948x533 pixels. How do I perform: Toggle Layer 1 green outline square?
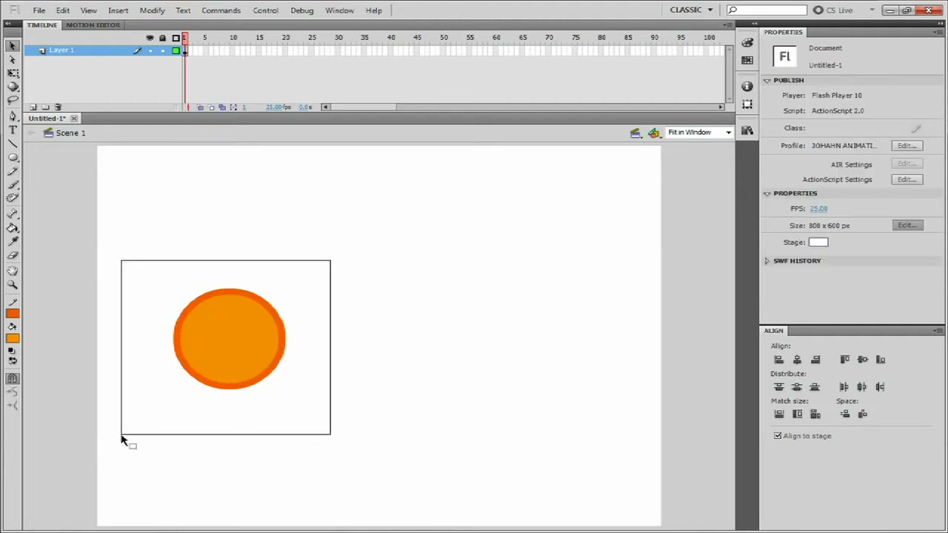pyautogui.click(x=176, y=50)
